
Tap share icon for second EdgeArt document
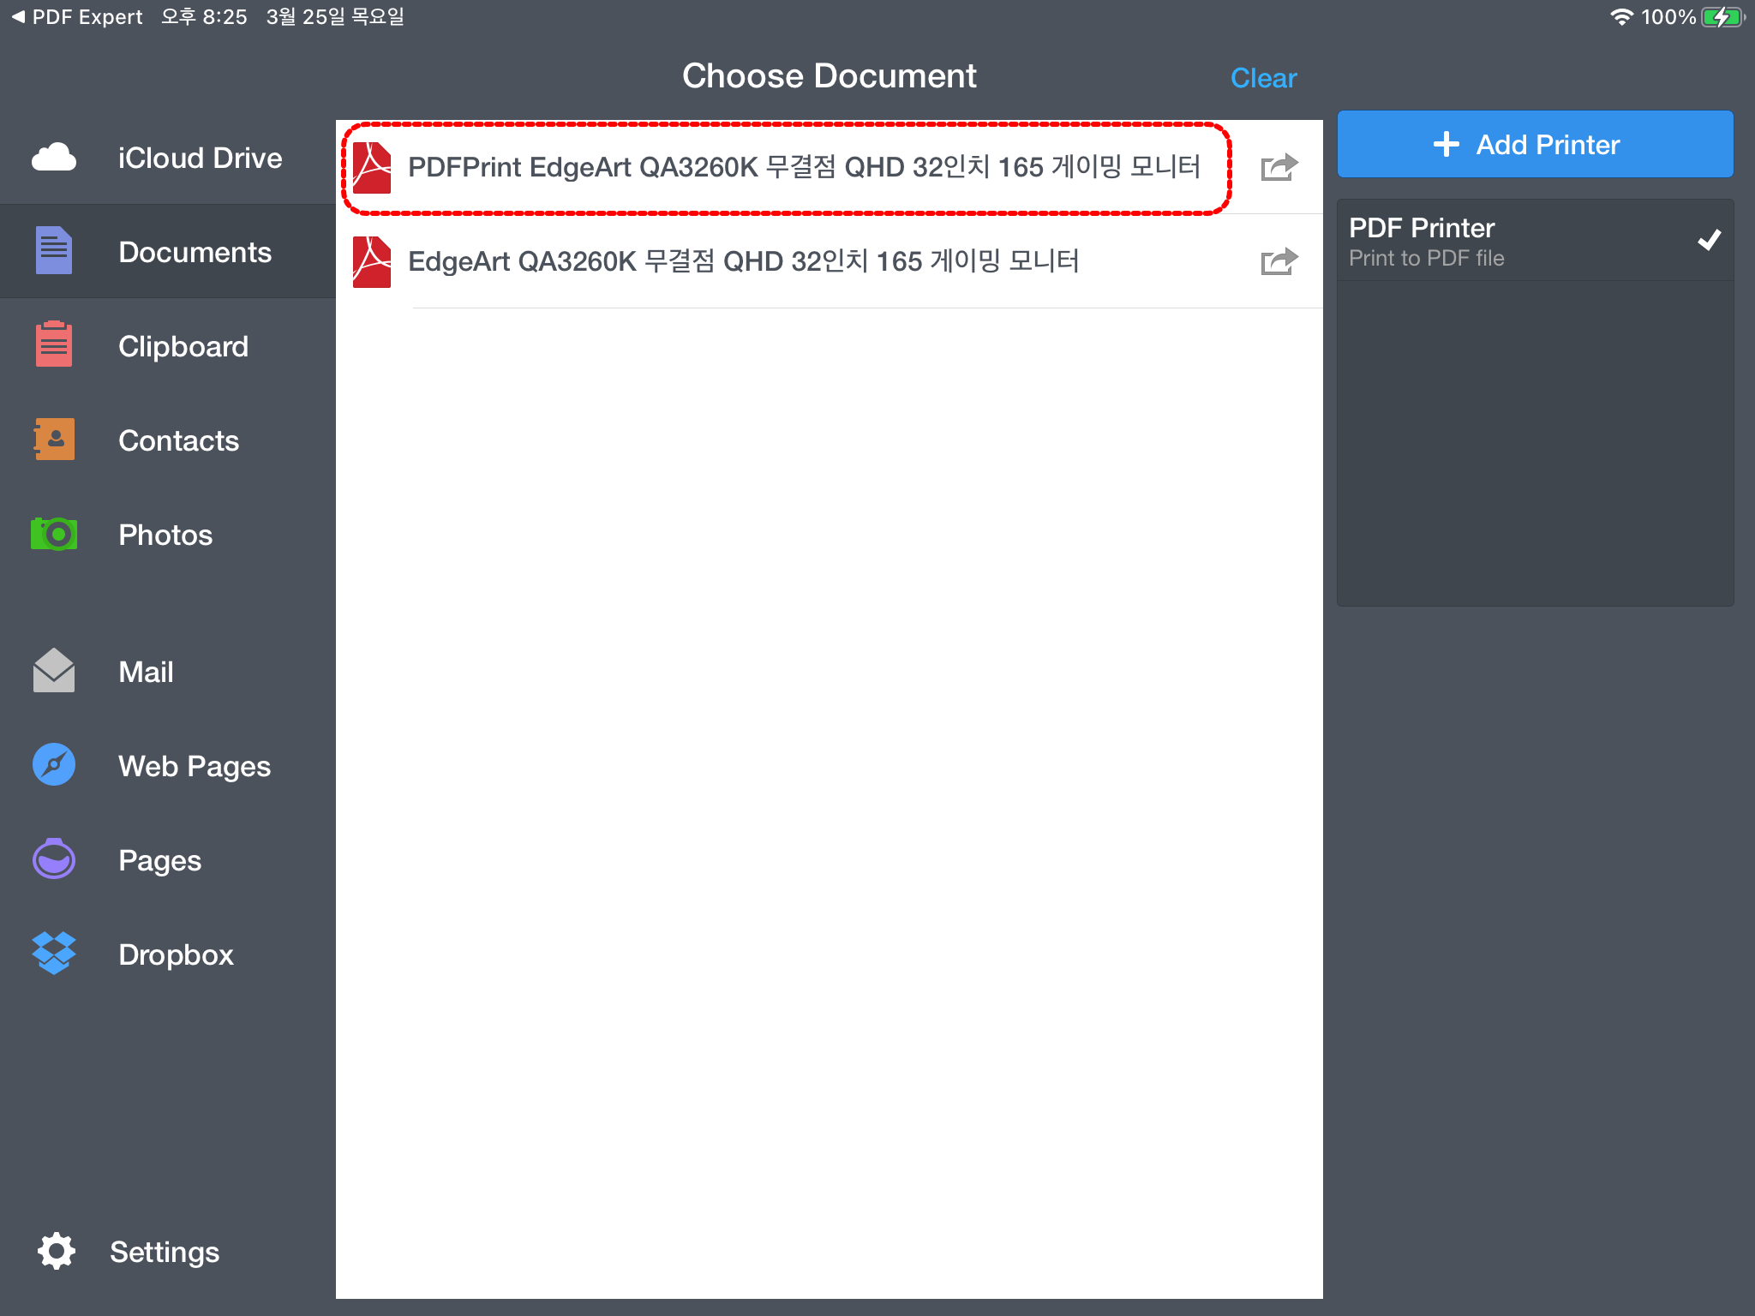click(x=1279, y=261)
